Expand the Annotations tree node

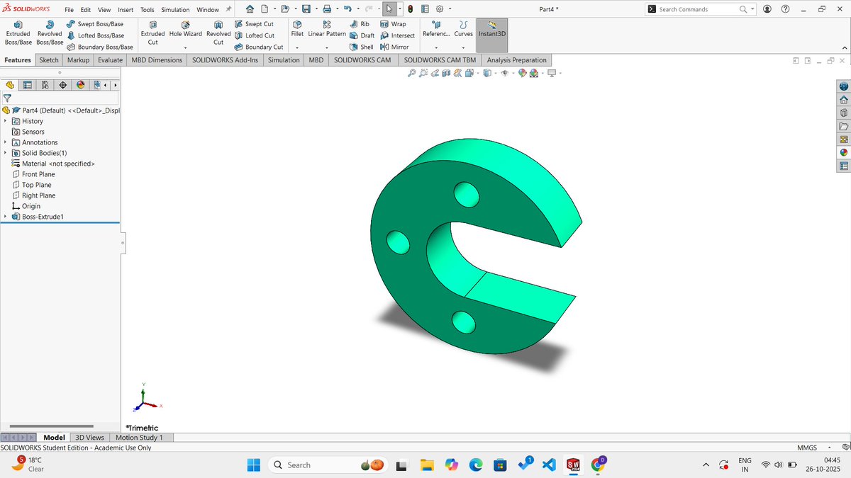[x=6, y=142]
